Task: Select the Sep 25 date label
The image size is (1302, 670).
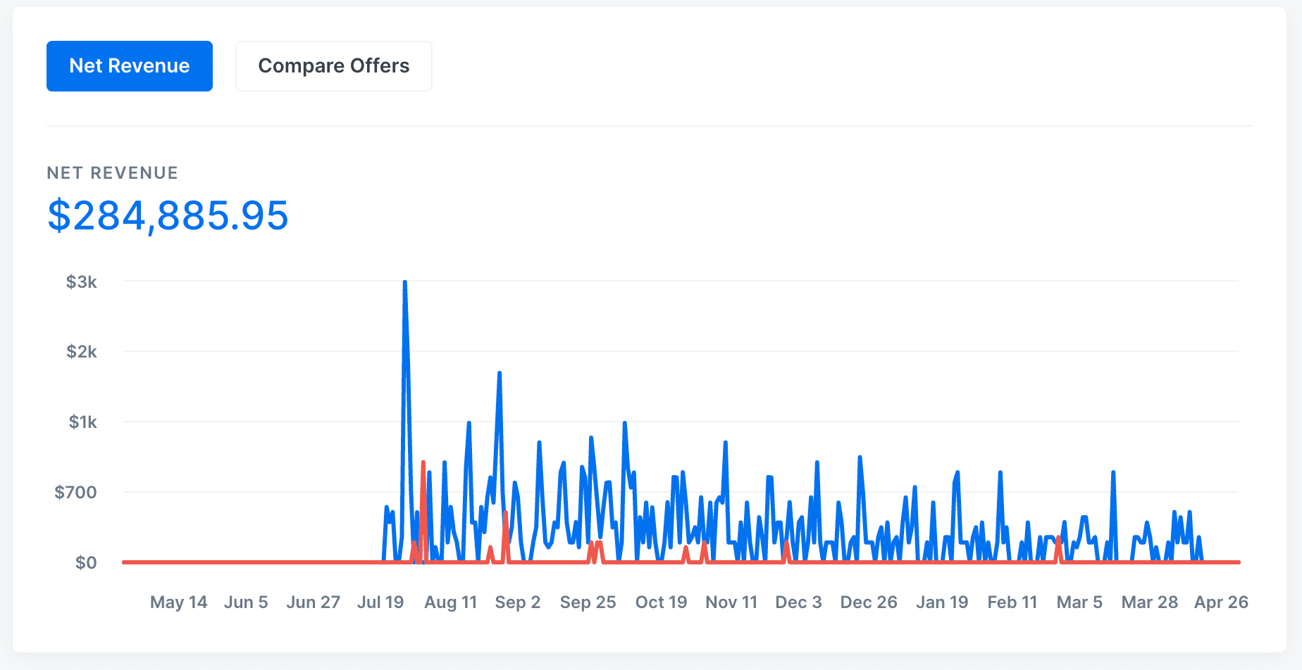Action: pyautogui.click(x=588, y=602)
